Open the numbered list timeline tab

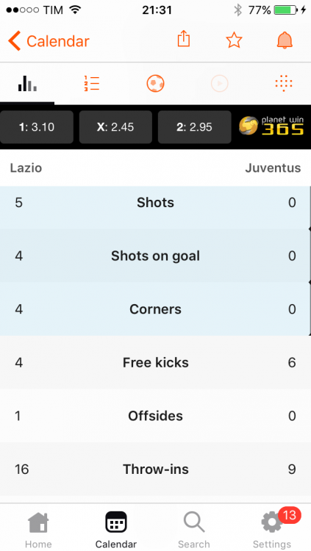pyautogui.click(x=91, y=84)
